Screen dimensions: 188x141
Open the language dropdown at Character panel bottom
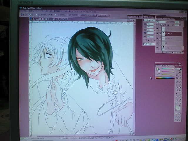coord(149,44)
